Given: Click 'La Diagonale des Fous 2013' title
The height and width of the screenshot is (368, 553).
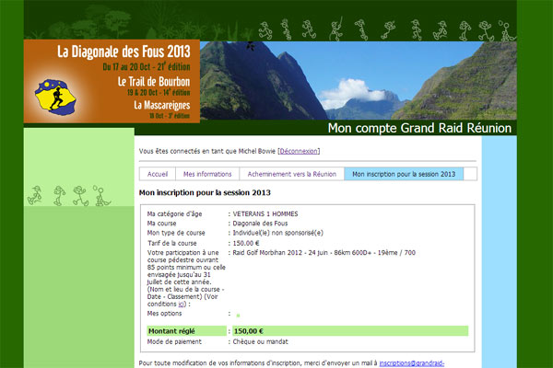Looking at the screenshot, I should click(x=124, y=52).
